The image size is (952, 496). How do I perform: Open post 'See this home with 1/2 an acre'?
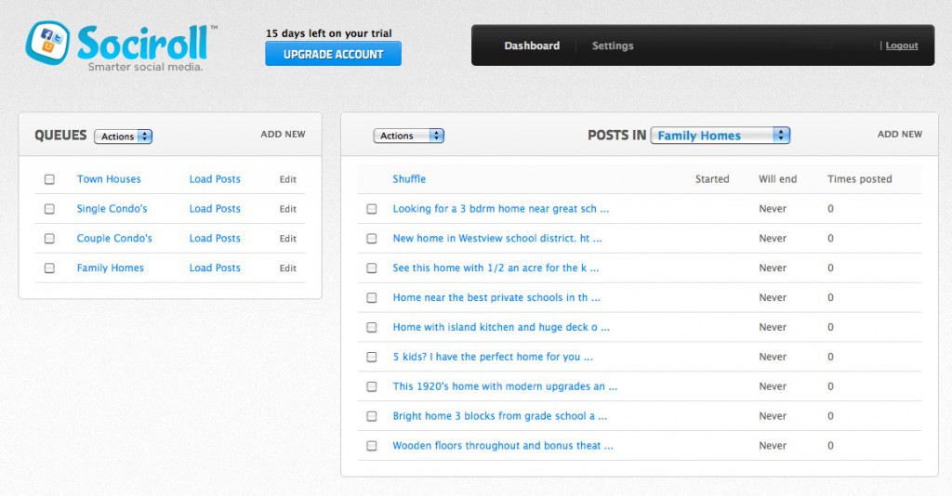click(x=496, y=268)
